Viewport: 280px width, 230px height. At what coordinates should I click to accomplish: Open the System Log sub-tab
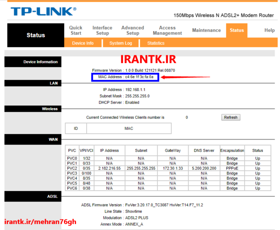[x=121, y=43]
